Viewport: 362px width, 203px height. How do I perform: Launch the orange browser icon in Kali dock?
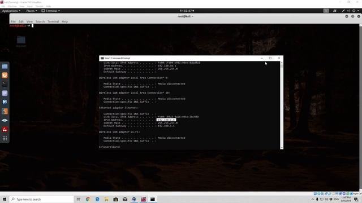[x=5, y=75]
